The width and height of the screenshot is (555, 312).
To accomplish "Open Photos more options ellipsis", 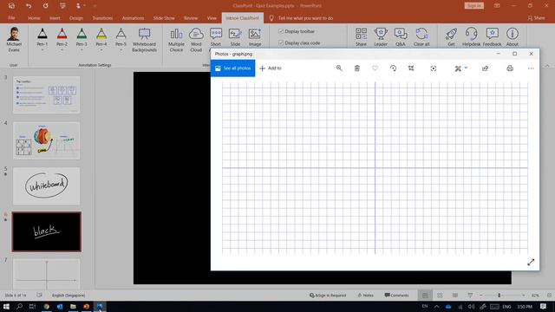I will pos(531,68).
